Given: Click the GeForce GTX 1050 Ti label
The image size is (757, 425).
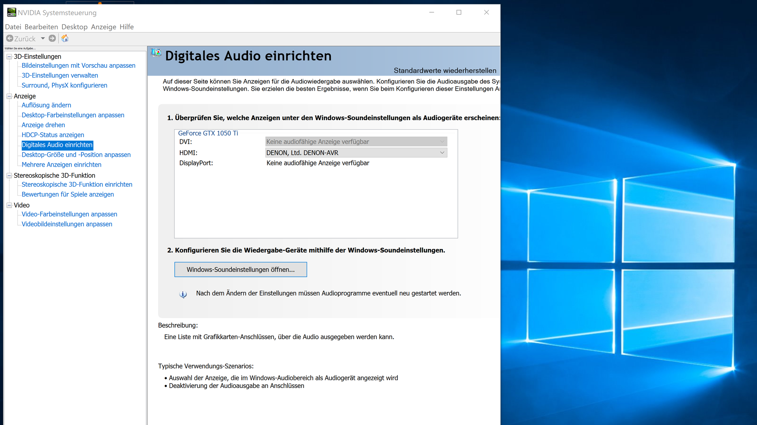Looking at the screenshot, I should pos(208,133).
